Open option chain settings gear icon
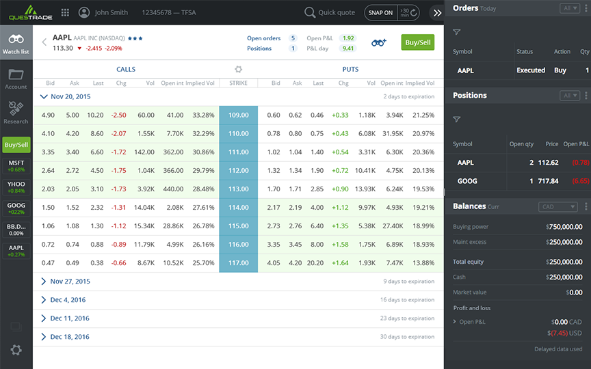 pyautogui.click(x=238, y=69)
